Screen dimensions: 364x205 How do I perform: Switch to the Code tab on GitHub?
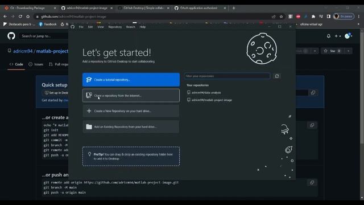pyautogui.click(x=16, y=64)
